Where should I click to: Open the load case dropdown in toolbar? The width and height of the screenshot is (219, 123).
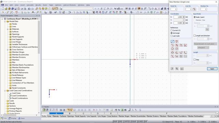click(92, 9)
